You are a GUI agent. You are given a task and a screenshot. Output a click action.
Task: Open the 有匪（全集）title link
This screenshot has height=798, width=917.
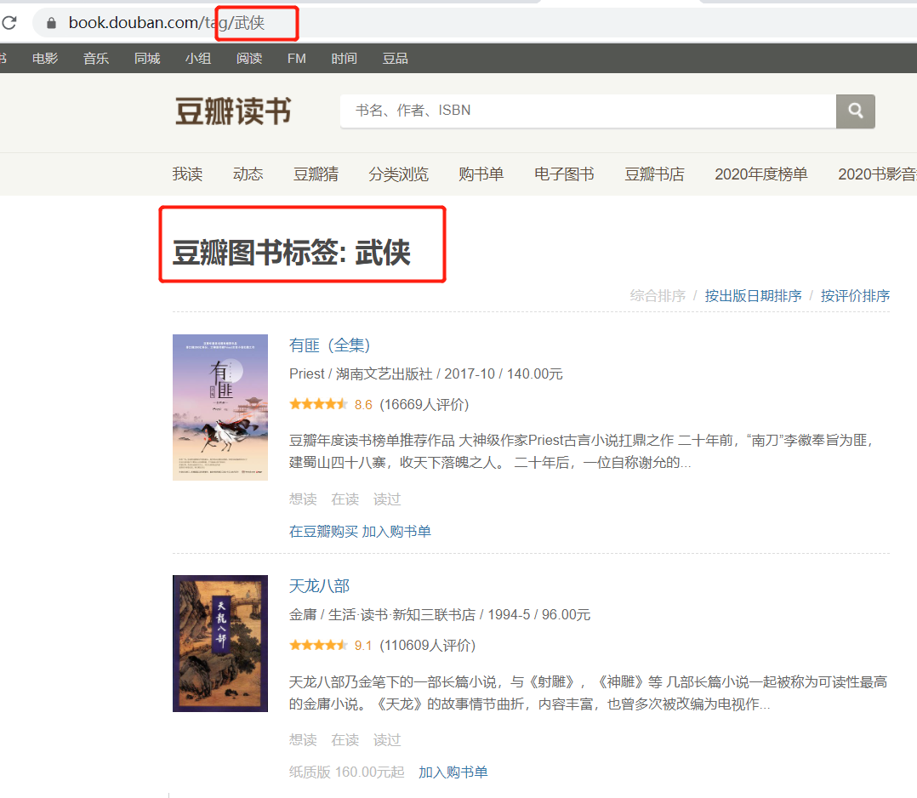point(330,345)
